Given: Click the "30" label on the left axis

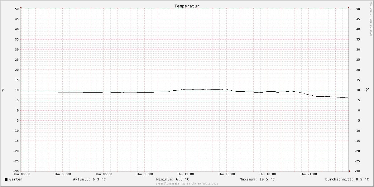Looking at the screenshot, I should pos(17,50).
